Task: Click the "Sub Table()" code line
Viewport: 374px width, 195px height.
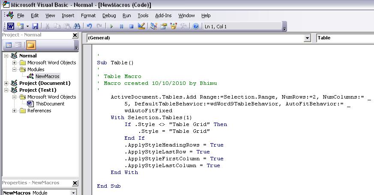Action: click(x=115, y=63)
